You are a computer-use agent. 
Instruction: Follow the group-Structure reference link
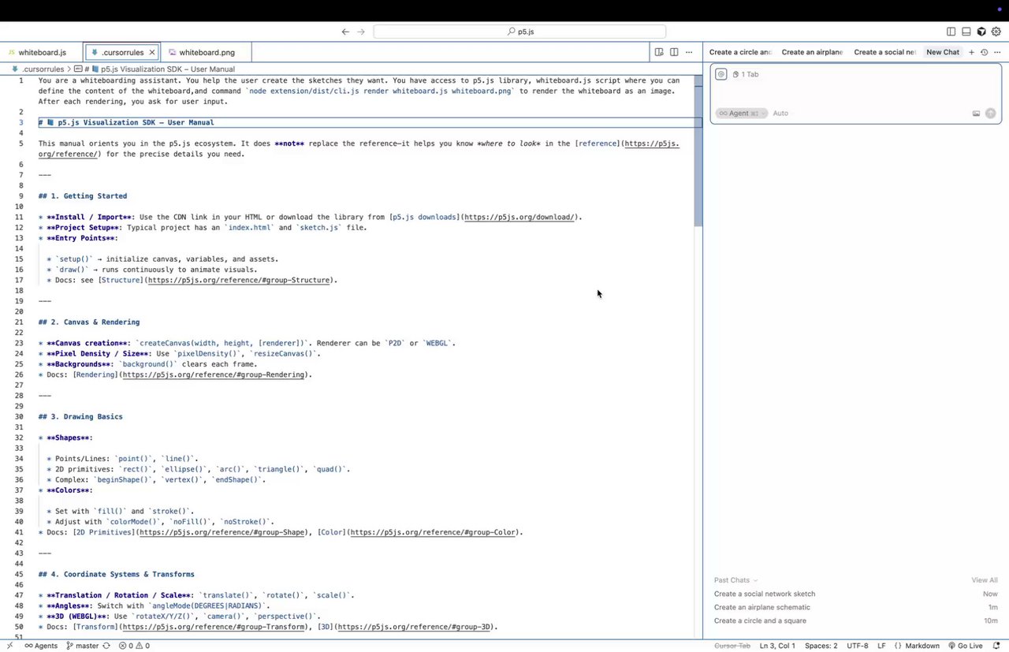pos(238,280)
